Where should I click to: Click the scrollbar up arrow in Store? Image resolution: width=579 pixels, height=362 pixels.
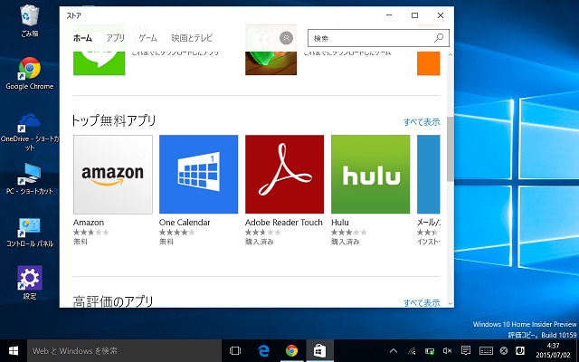point(451,54)
